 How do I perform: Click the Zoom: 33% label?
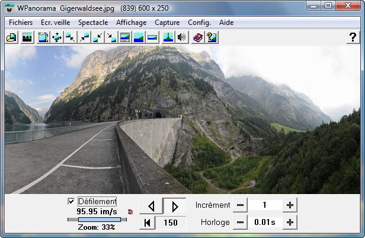(x=97, y=227)
